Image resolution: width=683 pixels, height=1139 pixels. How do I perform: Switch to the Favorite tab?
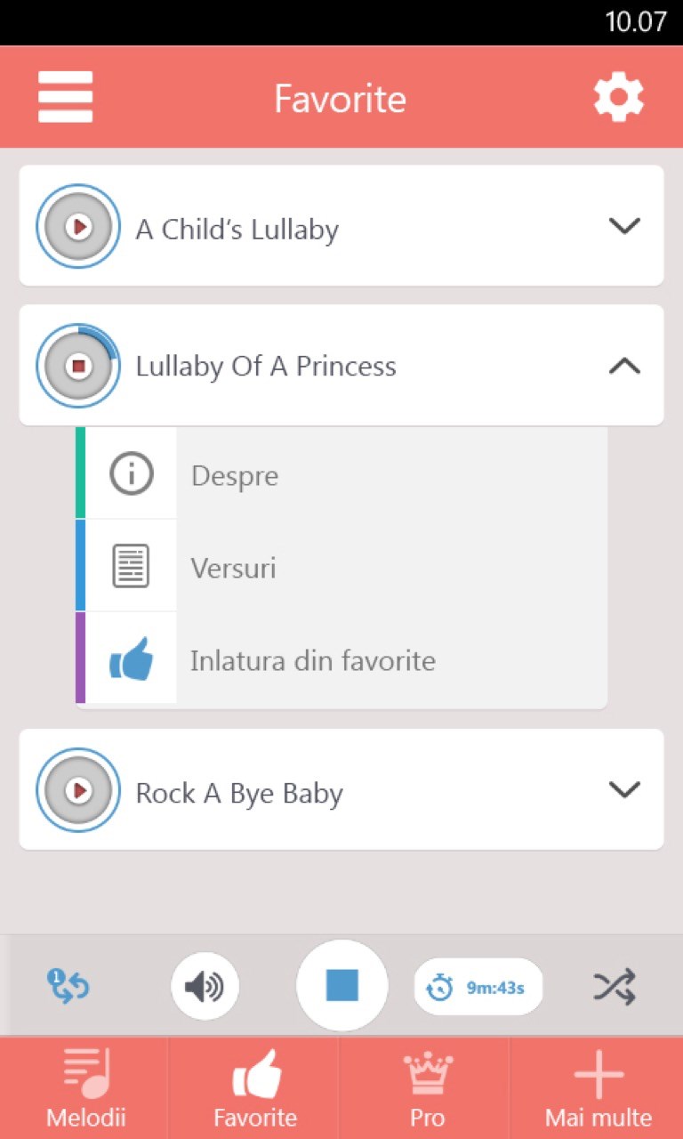(255, 1087)
